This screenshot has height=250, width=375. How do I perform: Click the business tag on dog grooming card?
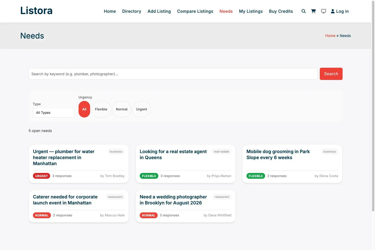(329, 152)
